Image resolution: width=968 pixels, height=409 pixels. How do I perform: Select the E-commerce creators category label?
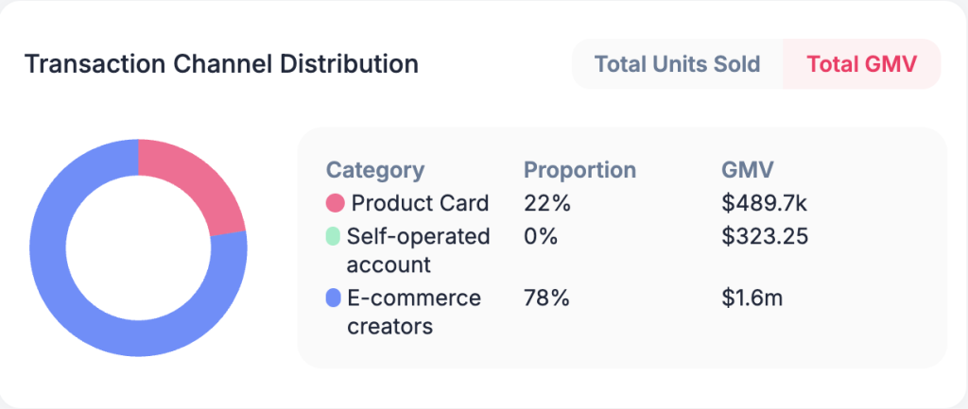pos(414,313)
